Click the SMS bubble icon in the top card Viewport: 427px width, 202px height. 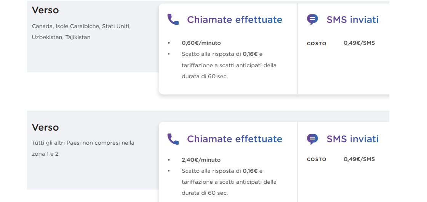click(312, 19)
